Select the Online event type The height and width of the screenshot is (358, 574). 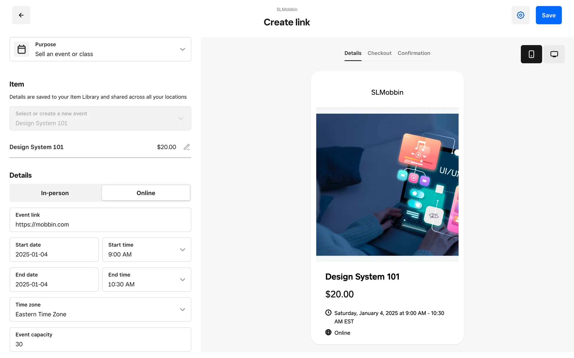tap(146, 193)
